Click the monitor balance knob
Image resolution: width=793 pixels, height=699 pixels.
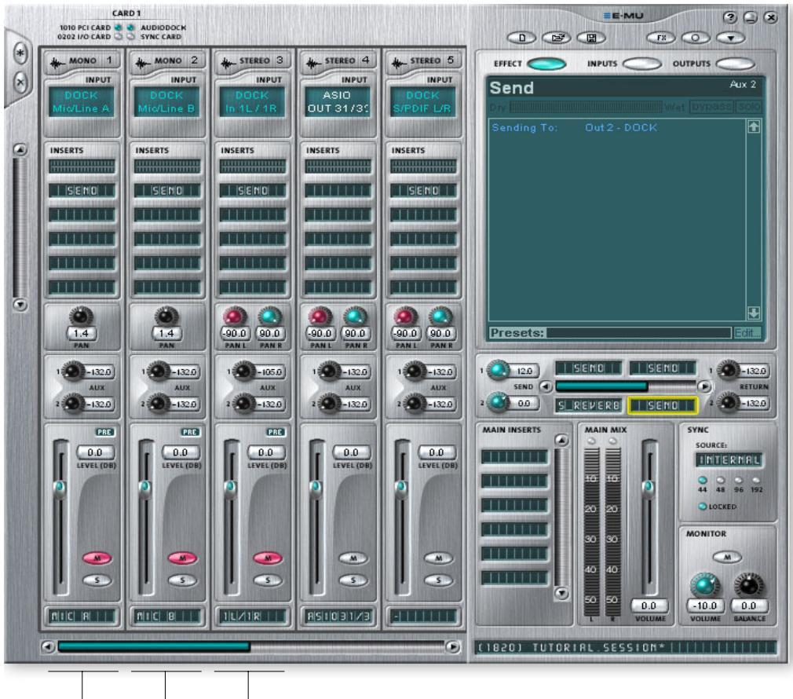[x=748, y=586]
